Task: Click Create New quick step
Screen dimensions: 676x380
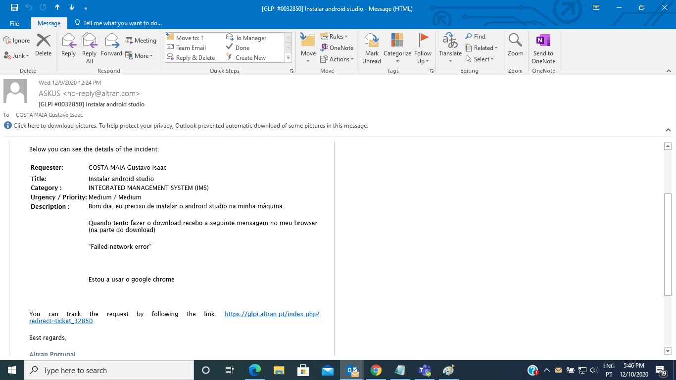Action: point(246,58)
